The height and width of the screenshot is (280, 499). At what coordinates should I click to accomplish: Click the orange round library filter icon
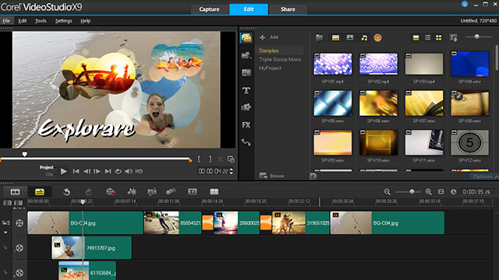377,38
